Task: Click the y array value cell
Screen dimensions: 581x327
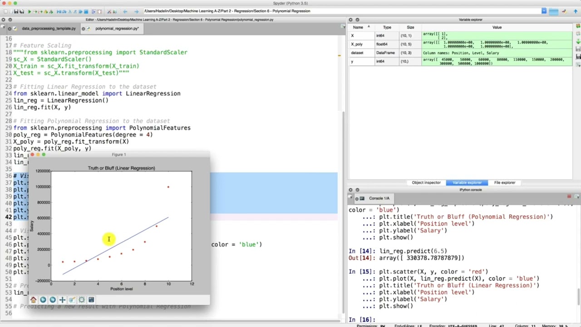Action: point(497,61)
